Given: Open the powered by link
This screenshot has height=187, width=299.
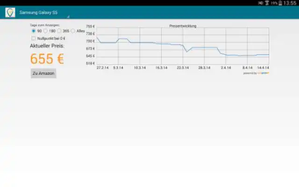Looking at the screenshot, I should 256,73.
